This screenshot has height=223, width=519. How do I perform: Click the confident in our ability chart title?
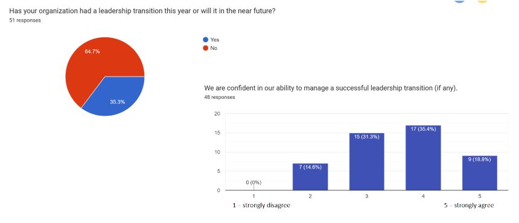(331, 88)
